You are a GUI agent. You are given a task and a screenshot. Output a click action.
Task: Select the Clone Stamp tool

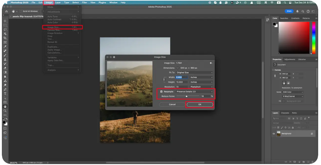click(5, 59)
